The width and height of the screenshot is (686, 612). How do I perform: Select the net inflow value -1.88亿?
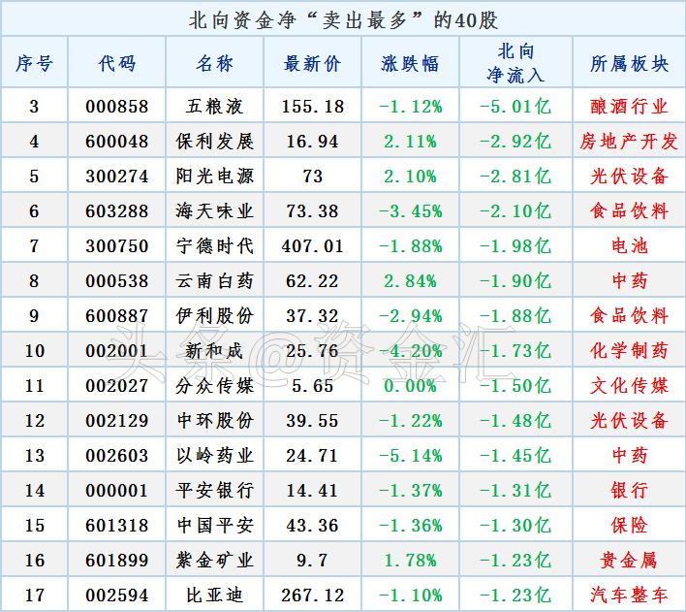coord(515,316)
